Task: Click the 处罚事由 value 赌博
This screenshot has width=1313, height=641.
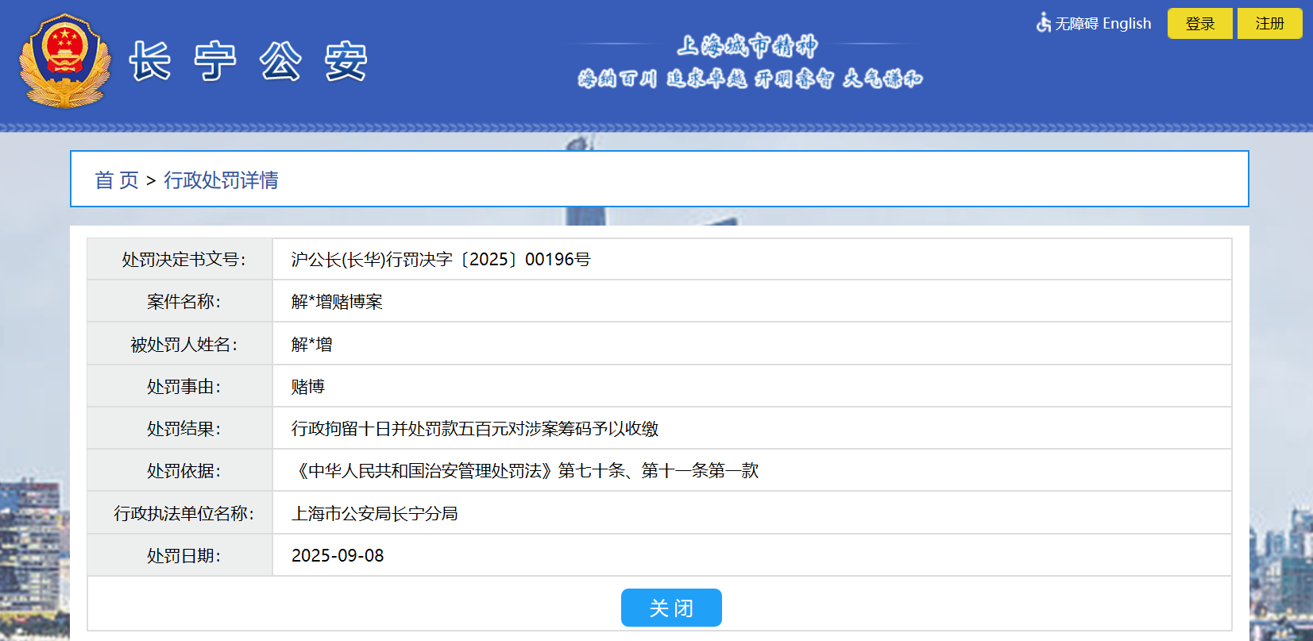Action: tap(308, 387)
